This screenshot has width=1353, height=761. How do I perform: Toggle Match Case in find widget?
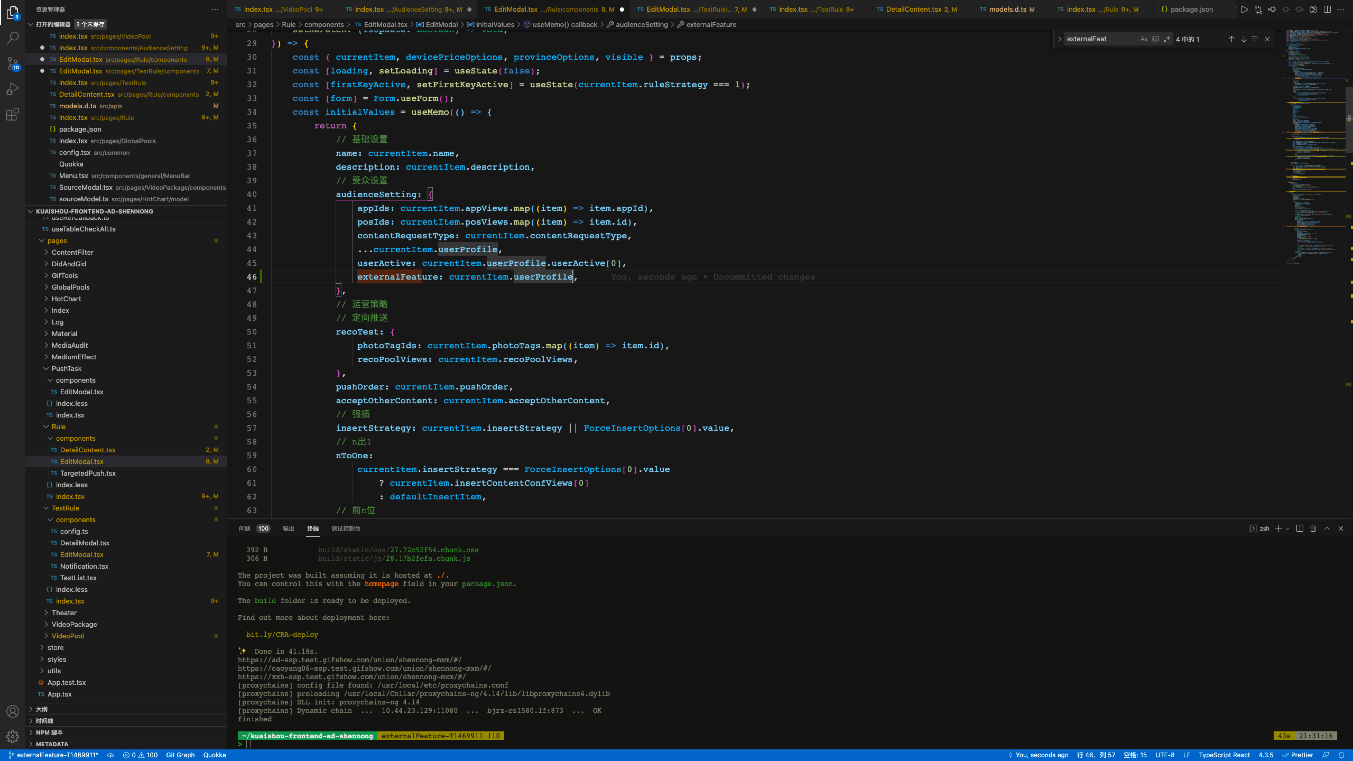click(1143, 39)
